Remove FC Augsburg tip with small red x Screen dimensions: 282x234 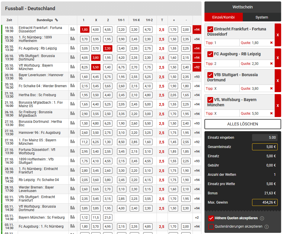[271, 63]
